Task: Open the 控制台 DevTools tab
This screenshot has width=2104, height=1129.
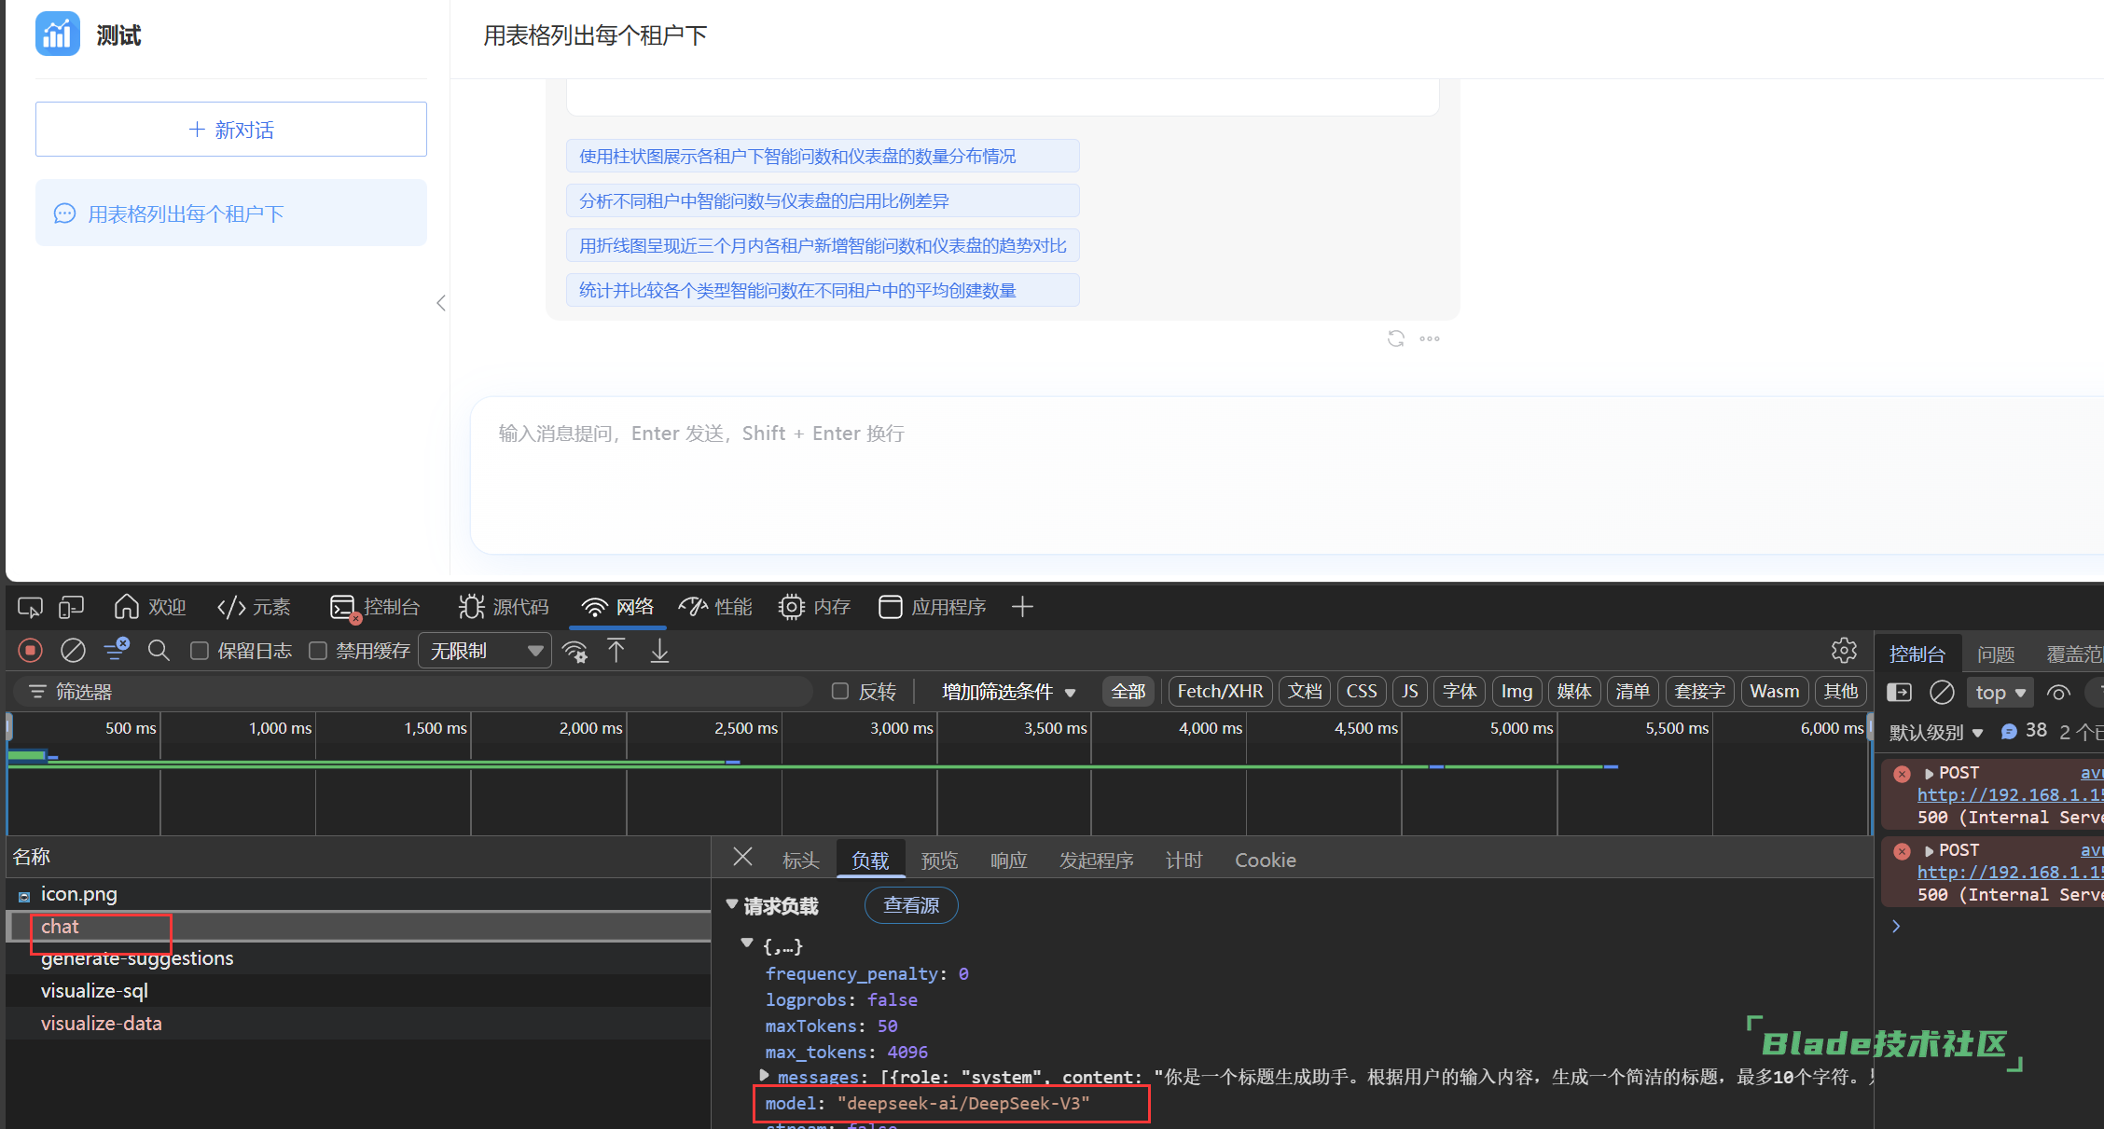Action: [x=375, y=608]
